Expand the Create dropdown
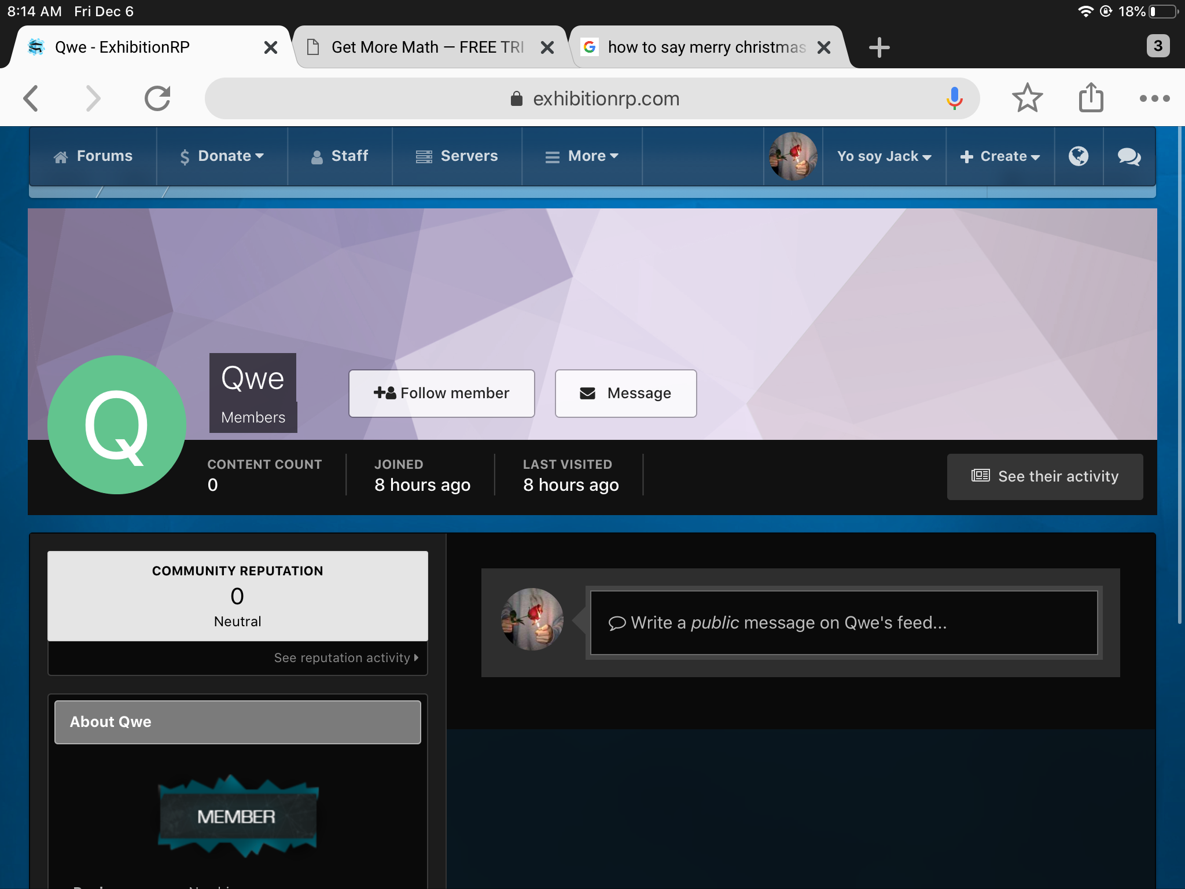Screen dimensions: 1185x889 [1000, 156]
